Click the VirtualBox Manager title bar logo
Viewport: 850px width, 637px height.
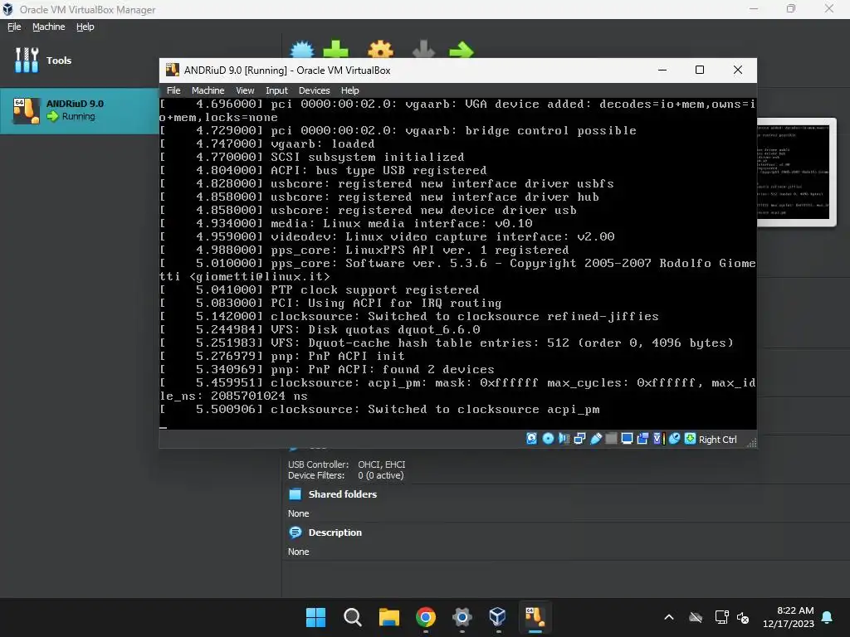click(7, 9)
